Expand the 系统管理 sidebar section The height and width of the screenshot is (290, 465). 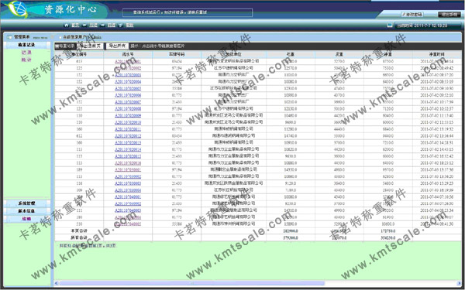26,203
